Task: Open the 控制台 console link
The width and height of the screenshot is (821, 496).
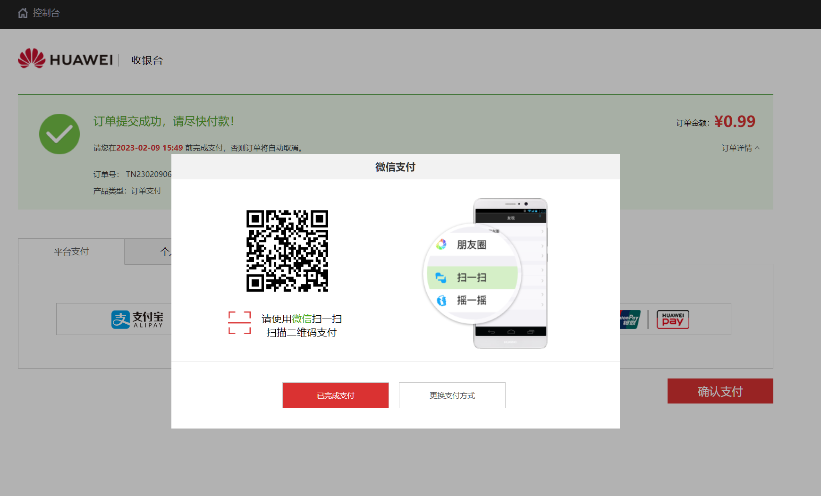Action: pyautogui.click(x=46, y=13)
